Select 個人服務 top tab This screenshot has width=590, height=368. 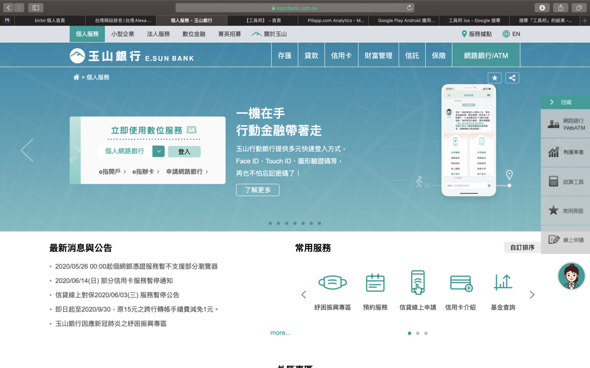(x=87, y=34)
